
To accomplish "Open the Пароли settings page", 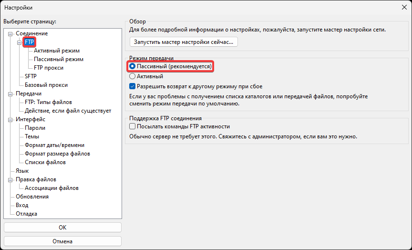I will [35, 128].
